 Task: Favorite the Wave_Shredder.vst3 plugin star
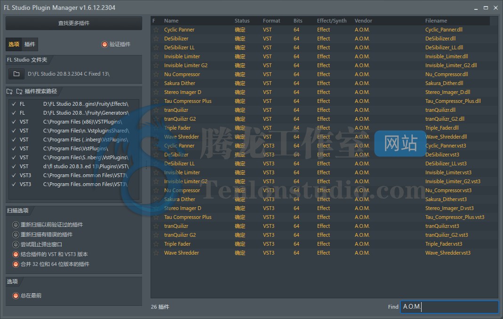[156, 253]
